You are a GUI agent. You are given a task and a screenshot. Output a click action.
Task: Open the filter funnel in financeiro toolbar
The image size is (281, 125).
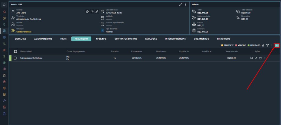click(x=267, y=45)
